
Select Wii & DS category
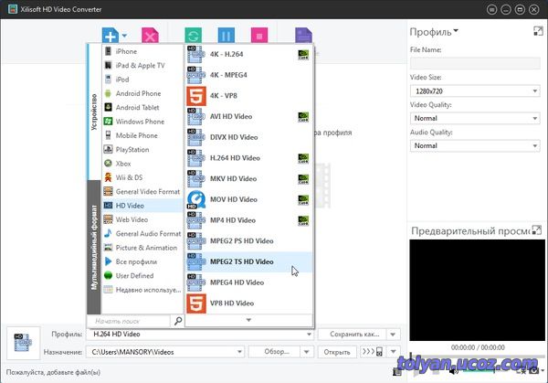pyautogui.click(x=142, y=177)
